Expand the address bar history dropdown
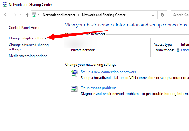The width and height of the screenshot is (189, 131). pos(153,15)
